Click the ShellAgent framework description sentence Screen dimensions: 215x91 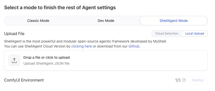click(x=86, y=41)
